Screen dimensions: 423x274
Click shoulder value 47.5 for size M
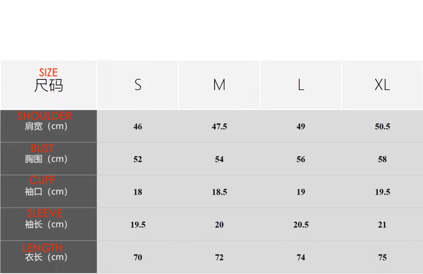coord(219,127)
